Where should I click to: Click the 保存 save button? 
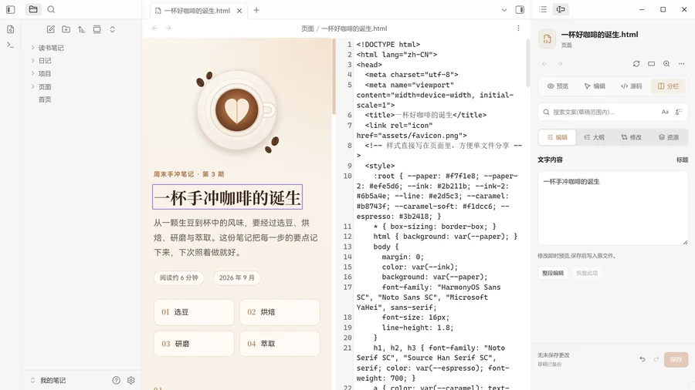pyautogui.click(x=676, y=359)
